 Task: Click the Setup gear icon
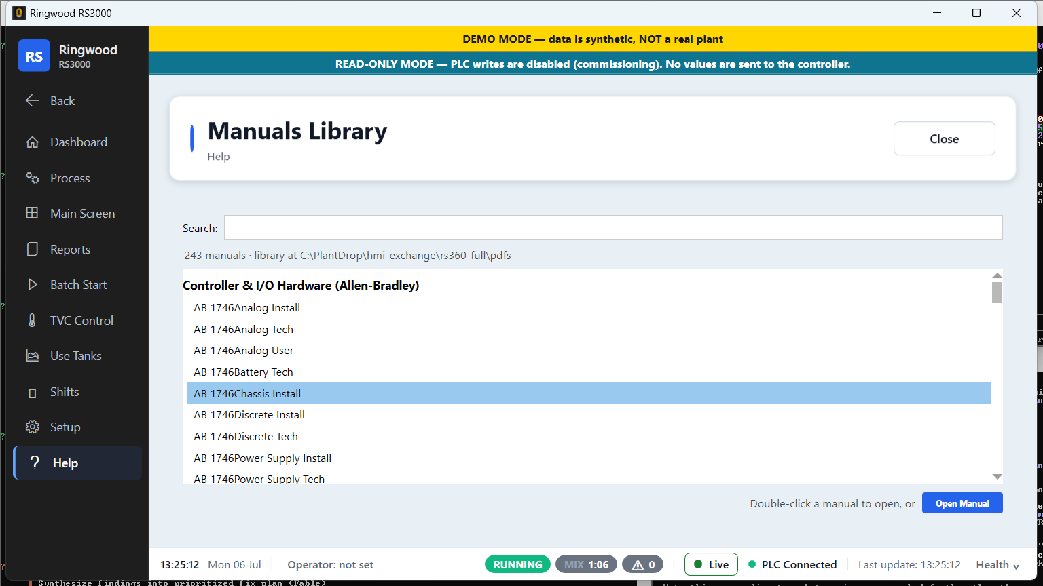point(32,427)
